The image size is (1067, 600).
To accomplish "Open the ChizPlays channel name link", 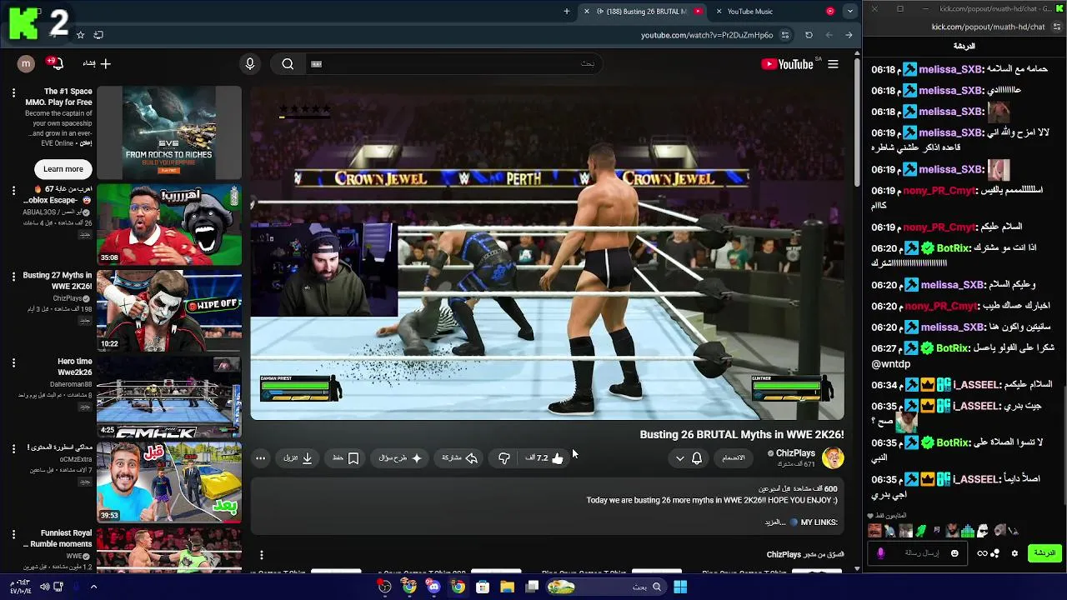I will [x=795, y=452].
